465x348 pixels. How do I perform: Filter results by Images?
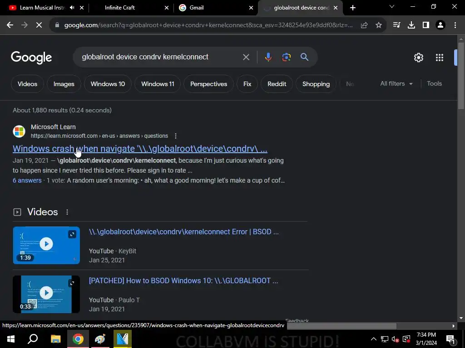[64, 84]
